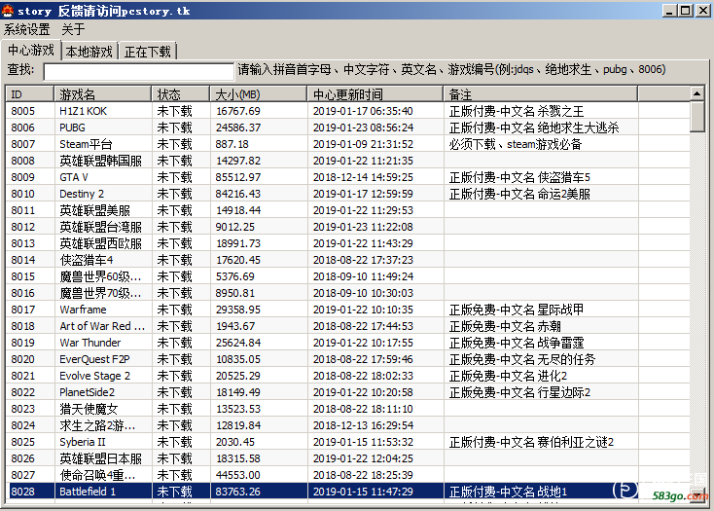Maximize the story window
Image resolution: width=714 pixels, height=511 pixels.
[x=686, y=11]
